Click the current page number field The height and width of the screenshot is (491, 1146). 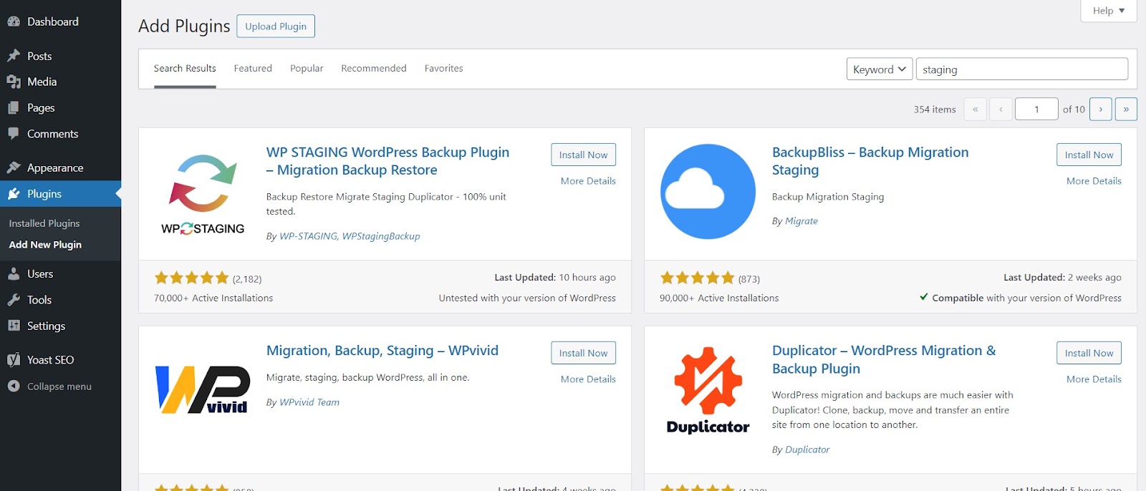(1036, 109)
